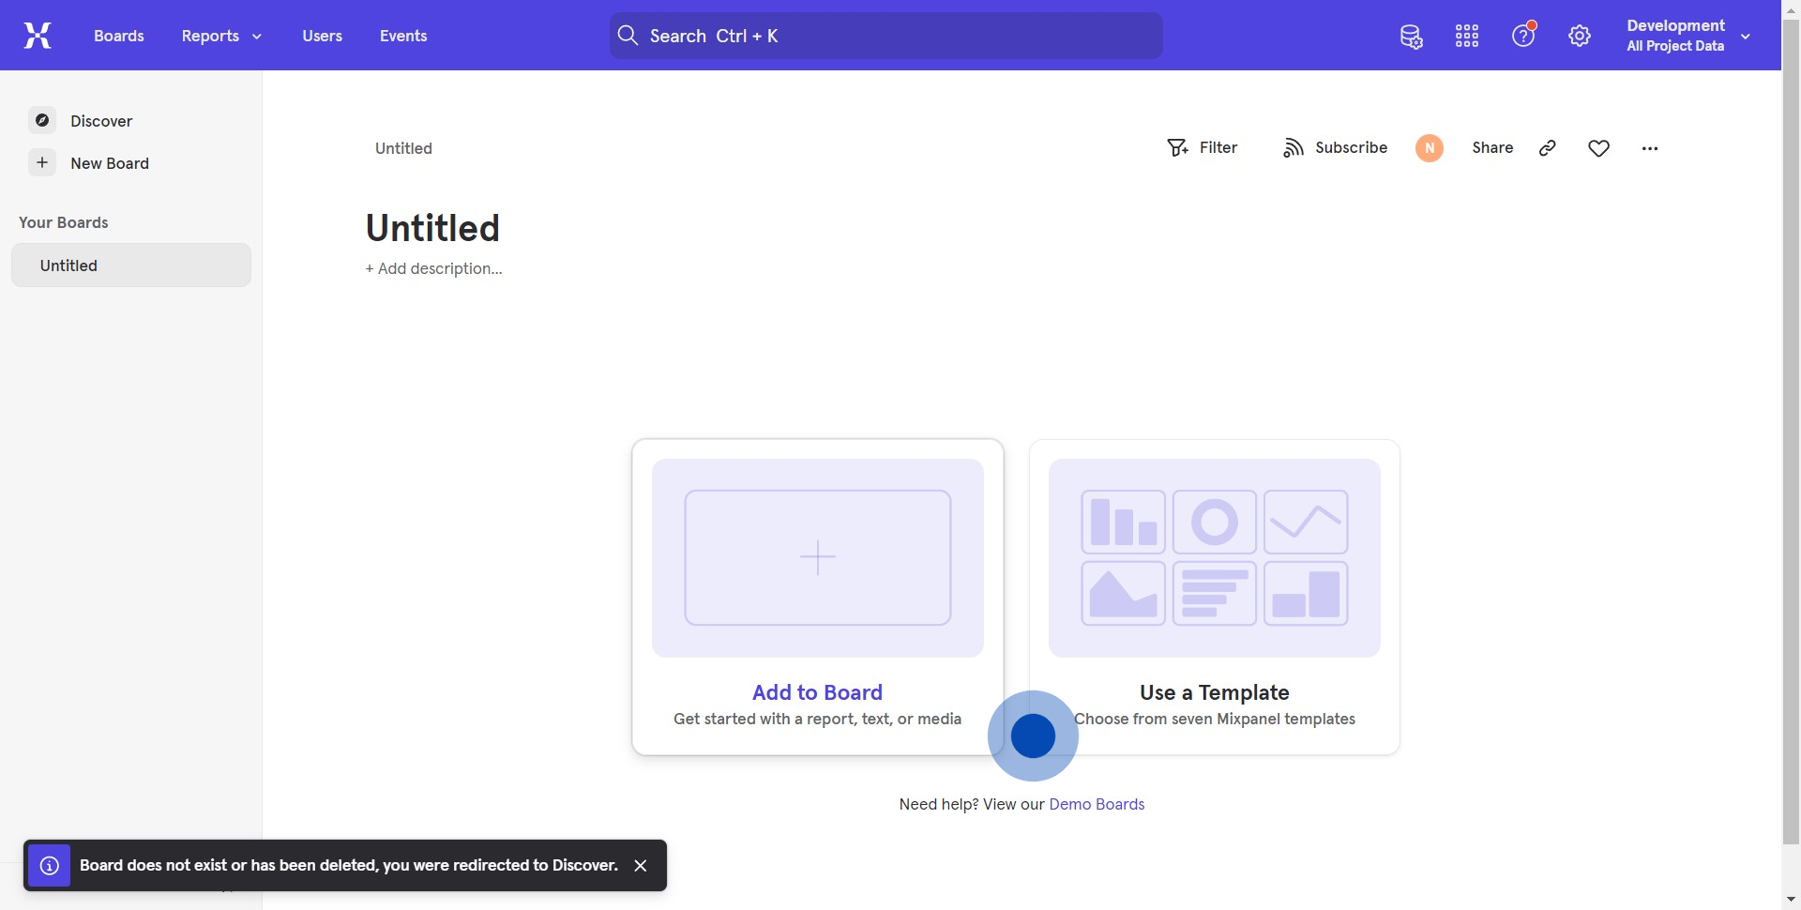Select the Use a Template card
Image resolution: width=1801 pixels, height=910 pixels.
[x=1214, y=597]
